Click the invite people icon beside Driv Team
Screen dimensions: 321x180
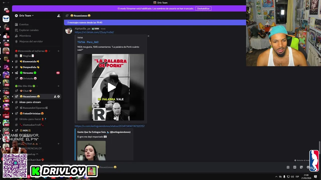[x=59, y=15]
